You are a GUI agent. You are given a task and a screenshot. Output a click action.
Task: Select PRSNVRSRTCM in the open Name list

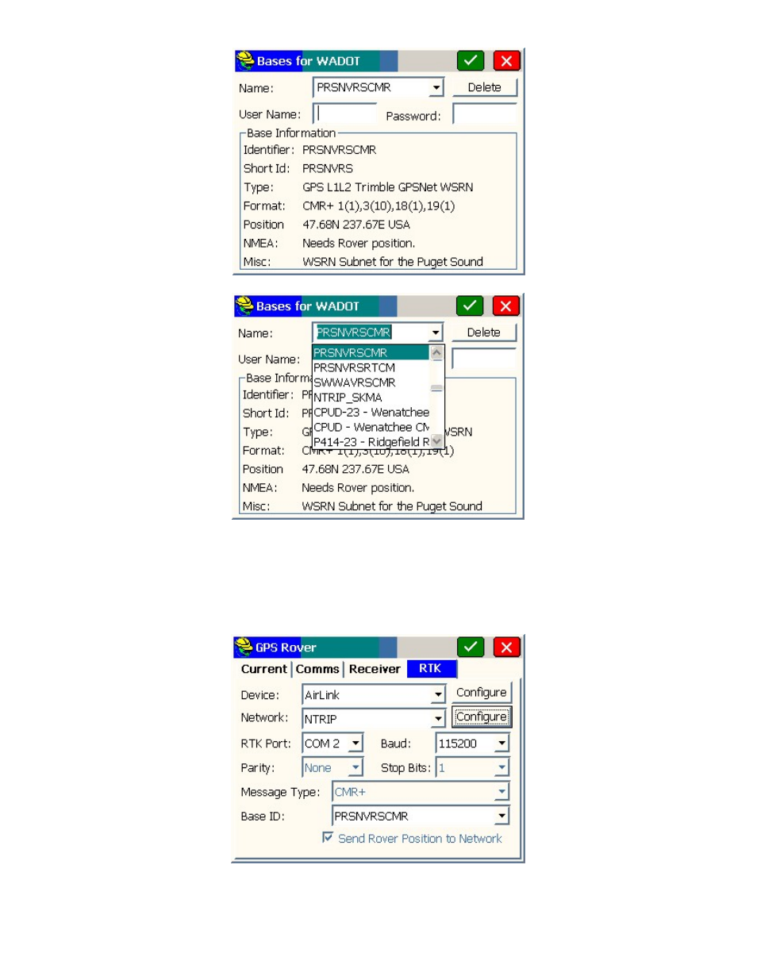click(371, 367)
